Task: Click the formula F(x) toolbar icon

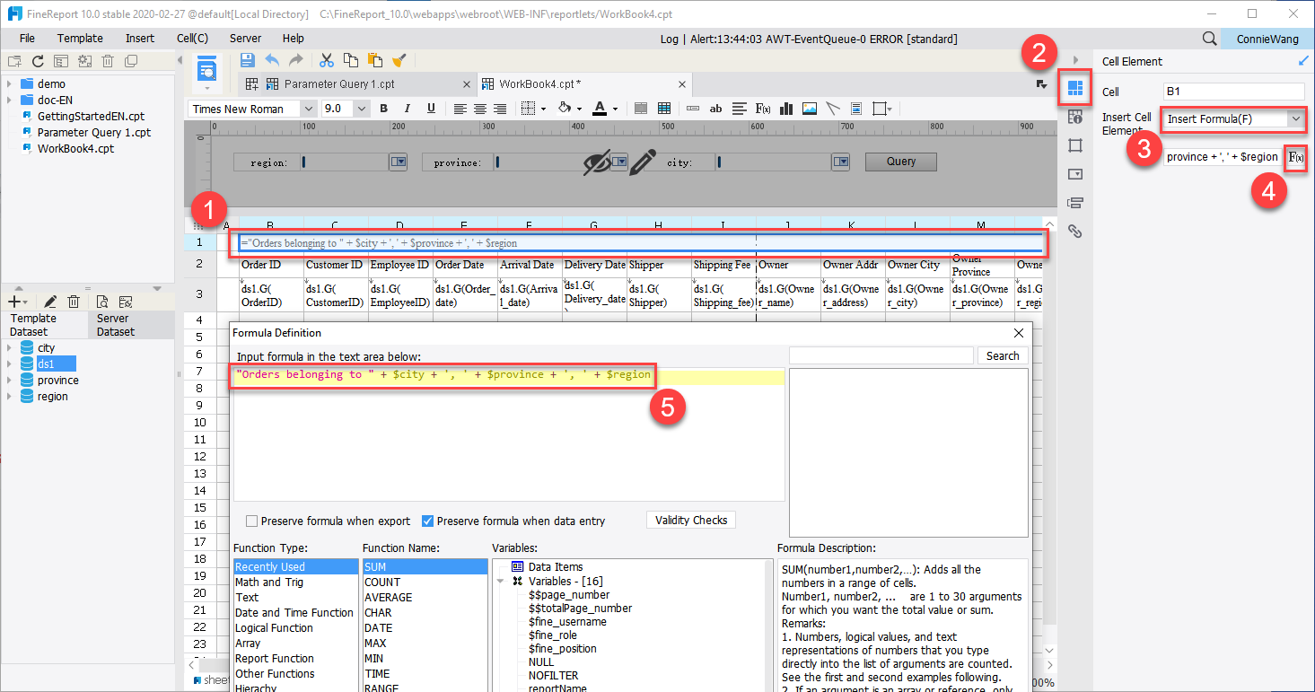Action: (762, 108)
